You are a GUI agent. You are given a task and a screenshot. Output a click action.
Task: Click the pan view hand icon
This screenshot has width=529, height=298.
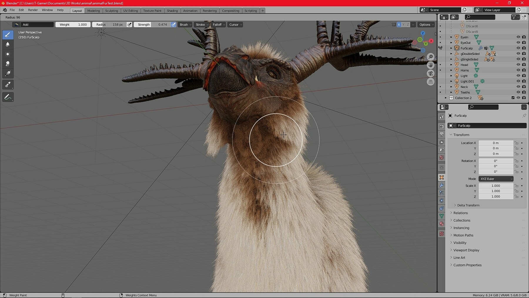click(x=431, y=65)
